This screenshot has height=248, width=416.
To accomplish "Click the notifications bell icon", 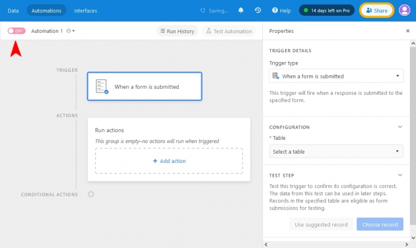I will click(x=241, y=10).
